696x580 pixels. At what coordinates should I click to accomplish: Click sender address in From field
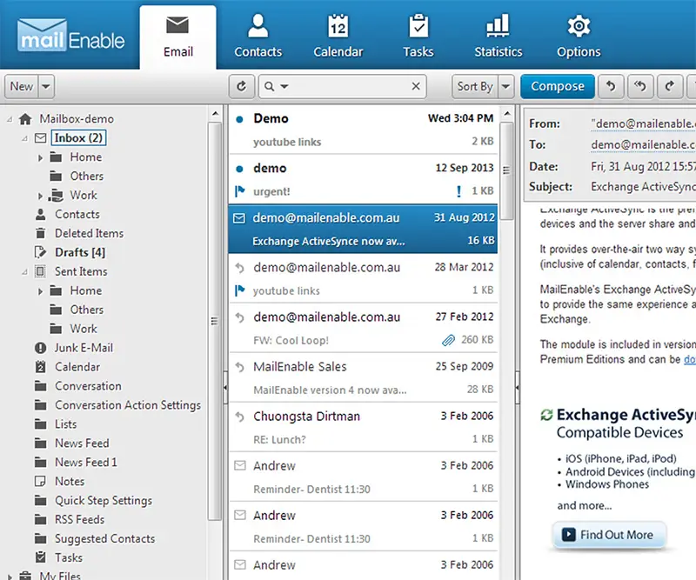pos(643,123)
